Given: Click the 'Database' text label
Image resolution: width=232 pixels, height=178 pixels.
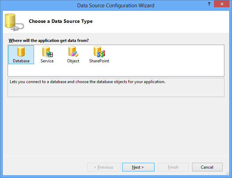Looking at the screenshot, I should pyautogui.click(x=21, y=61).
